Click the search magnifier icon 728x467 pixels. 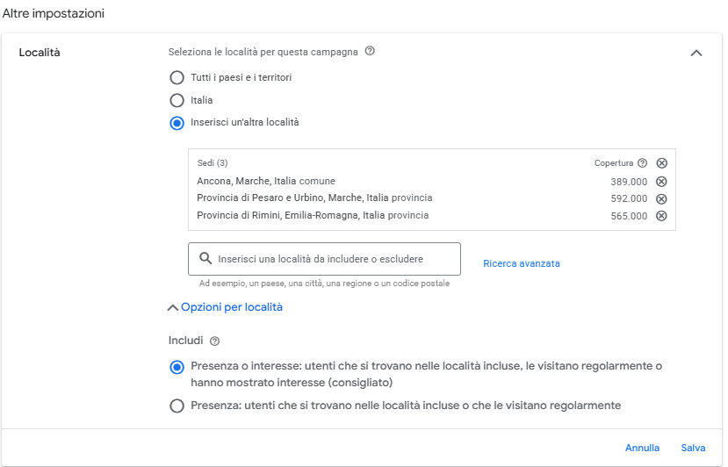pos(205,259)
